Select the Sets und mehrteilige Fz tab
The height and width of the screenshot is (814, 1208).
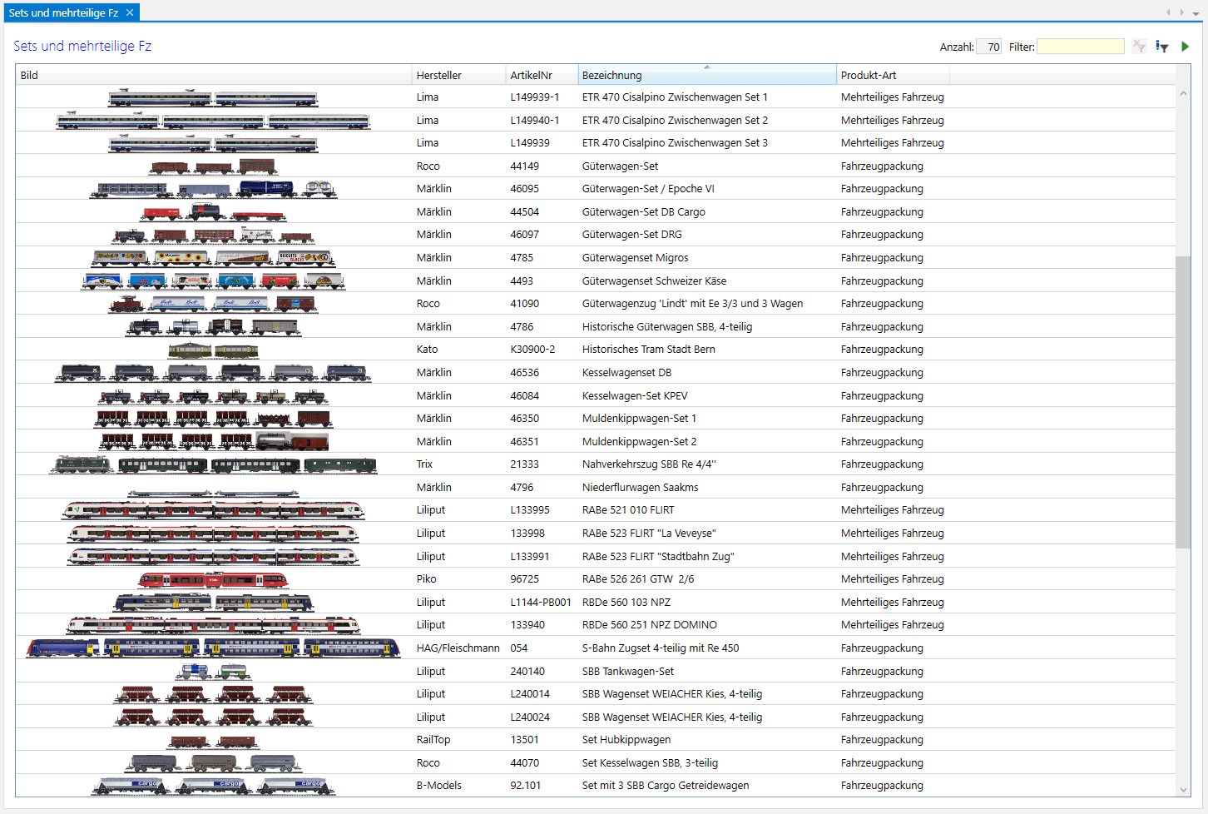(x=63, y=12)
